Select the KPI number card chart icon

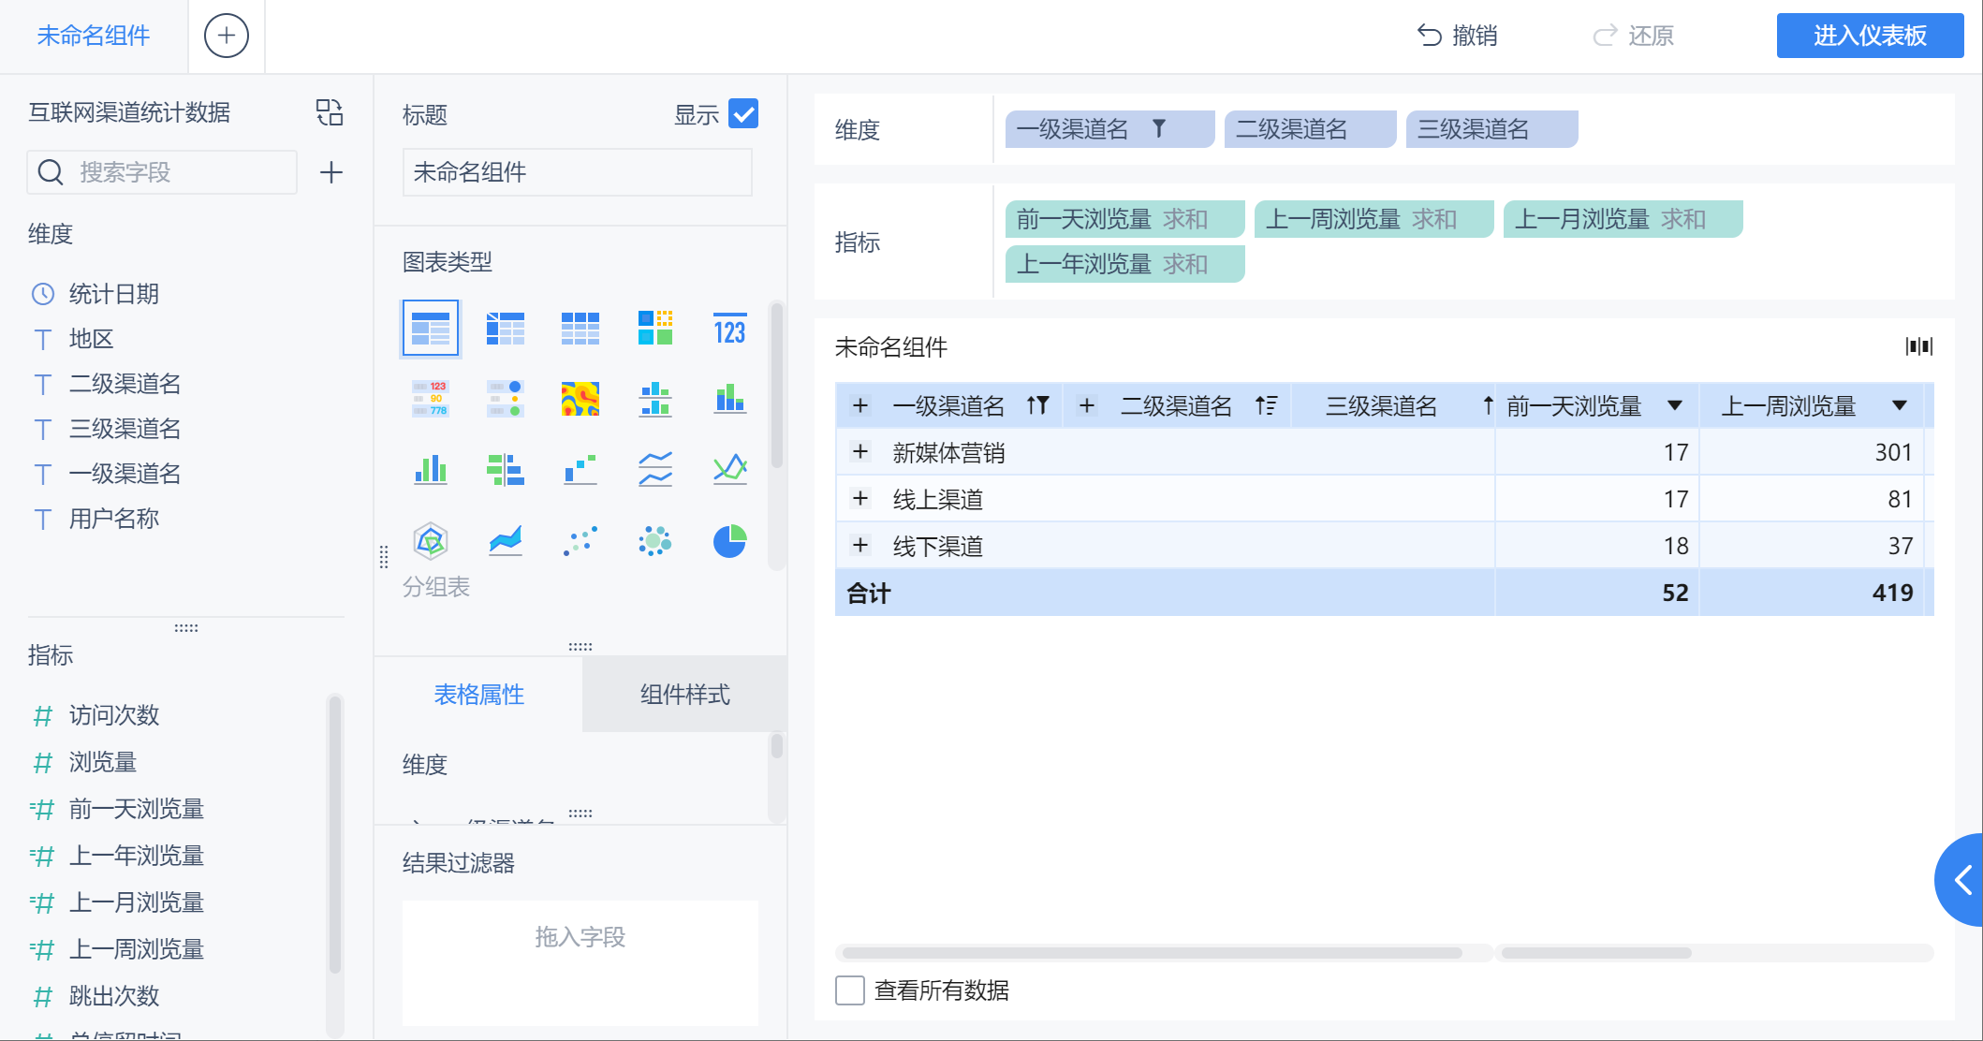[729, 329]
